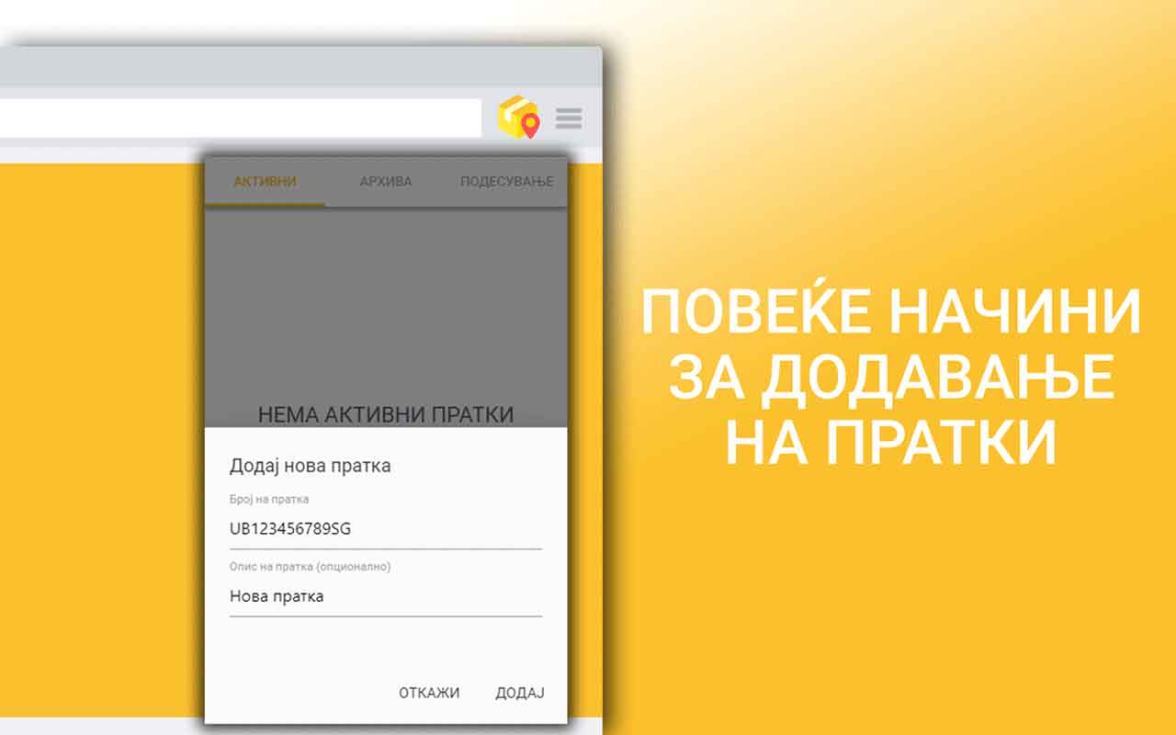Click the НЕМА АКТИВНИ ПРАТКИ message
The width and height of the screenshot is (1176, 735).
[x=386, y=414]
